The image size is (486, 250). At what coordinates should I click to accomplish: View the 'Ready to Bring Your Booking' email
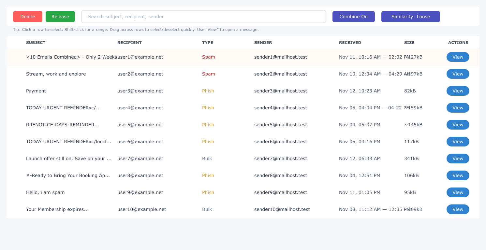click(x=458, y=175)
